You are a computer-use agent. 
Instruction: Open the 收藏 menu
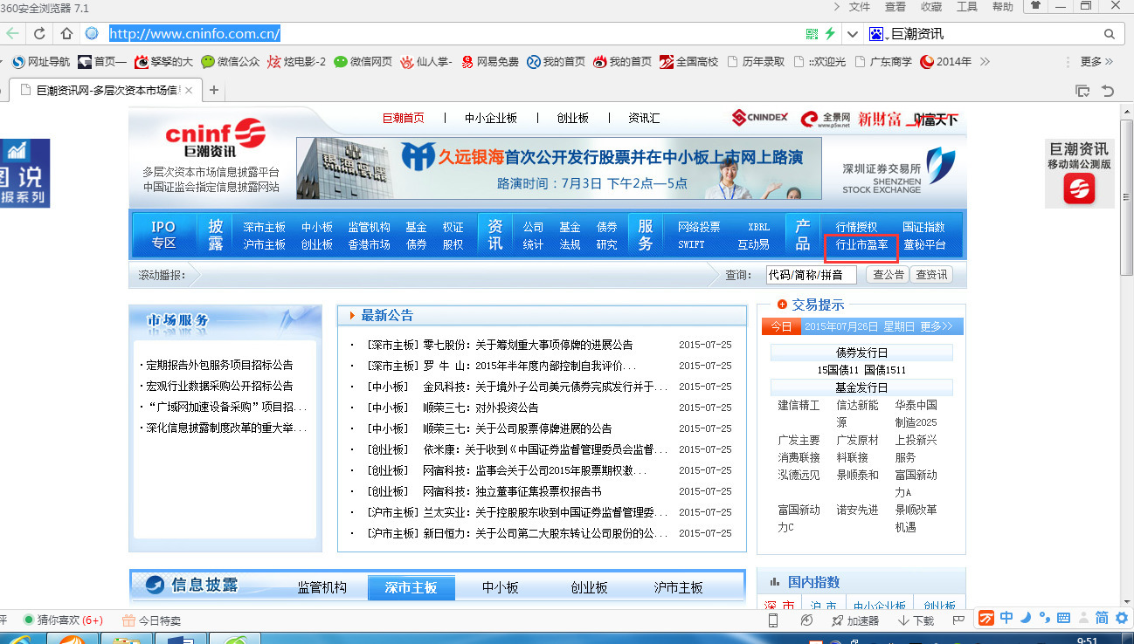tap(931, 7)
